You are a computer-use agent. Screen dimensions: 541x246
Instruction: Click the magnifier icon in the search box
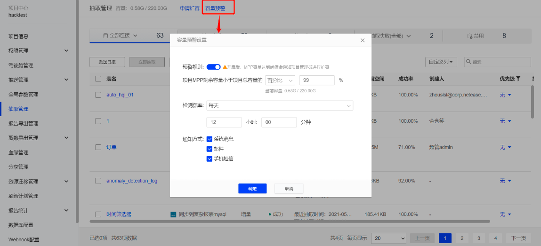pos(469,62)
